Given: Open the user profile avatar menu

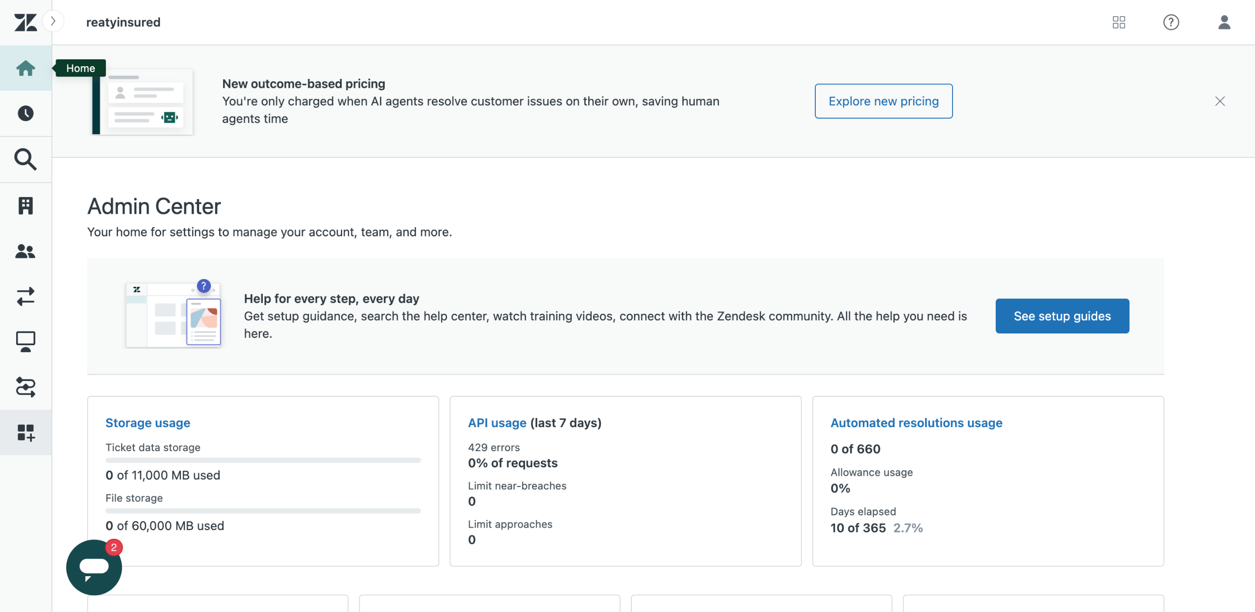Looking at the screenshot, I should coord(1224,22).
